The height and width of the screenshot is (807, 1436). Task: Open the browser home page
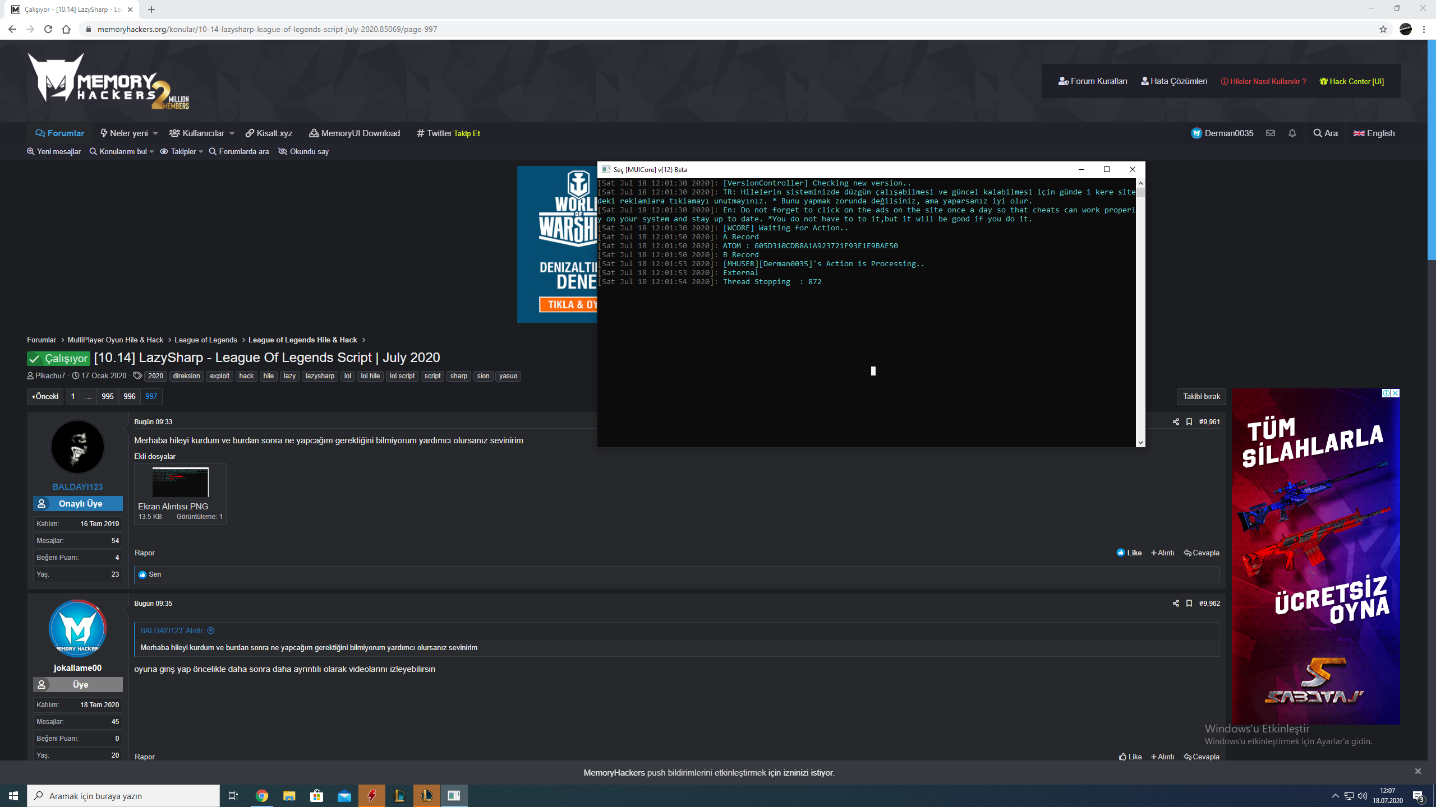[66, 29]
